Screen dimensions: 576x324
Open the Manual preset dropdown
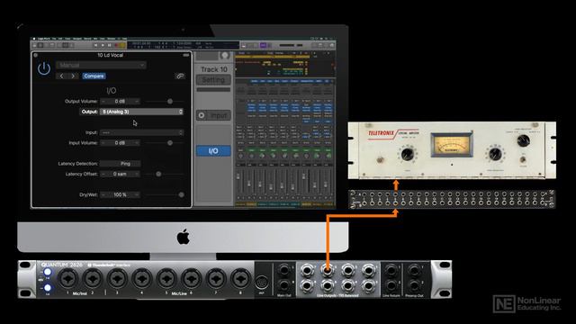pyautogui.click(x=101, y=65)
